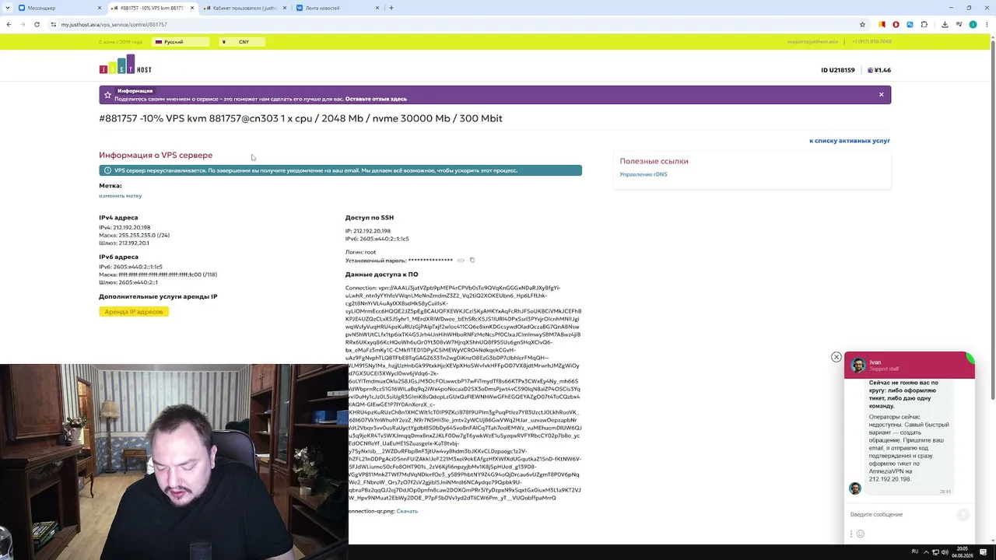996x560 pixels.
Task: Click the IPv4: 212.192.20.198 address line
Action: (124, 228)
